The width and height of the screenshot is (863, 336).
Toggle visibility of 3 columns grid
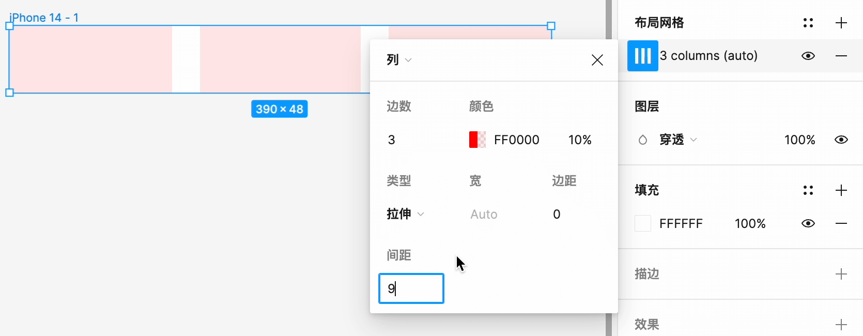808,56
